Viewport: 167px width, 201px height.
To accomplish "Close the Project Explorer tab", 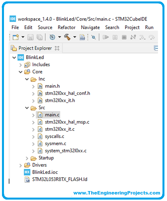I will 57,48.
